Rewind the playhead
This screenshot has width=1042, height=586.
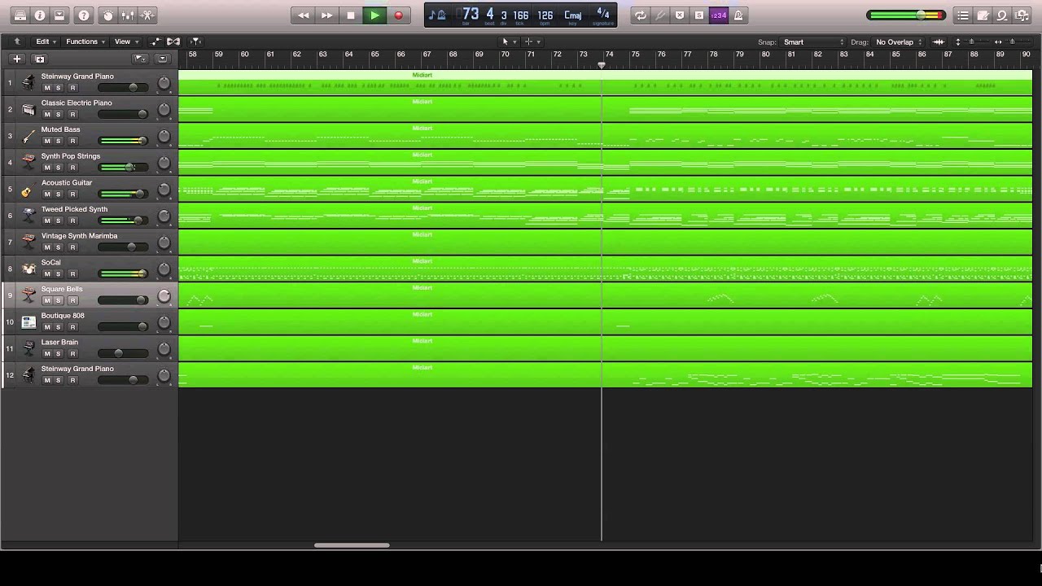303,15
